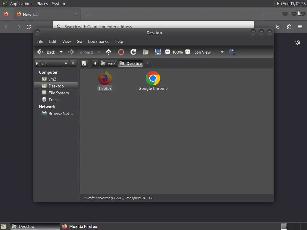Switch to Desktop window in taskbar
Image resolution: width=307 pixels, height=230 pixels.
tap(35, 226)
